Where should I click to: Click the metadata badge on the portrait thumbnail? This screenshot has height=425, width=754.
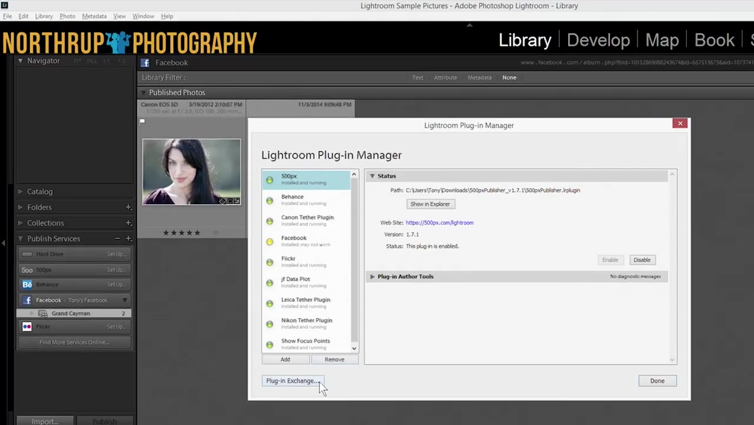[222, 201]
